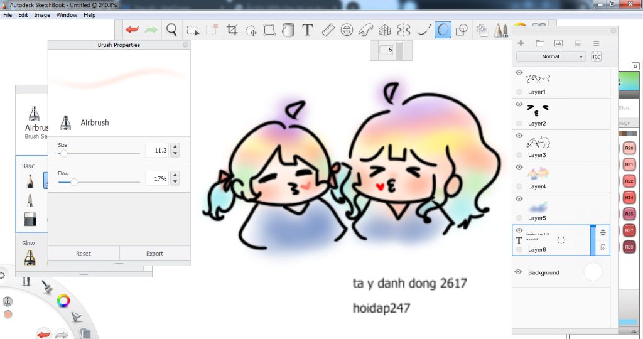Image resolution: width=643 pixels, height=339 pixels.
Task: Click the Background layer color circle
Action: [593, 272]
